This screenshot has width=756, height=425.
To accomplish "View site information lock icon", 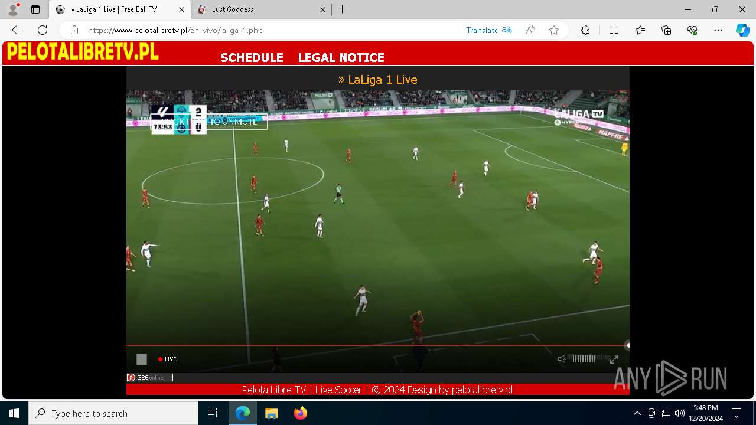I will 74,30.
